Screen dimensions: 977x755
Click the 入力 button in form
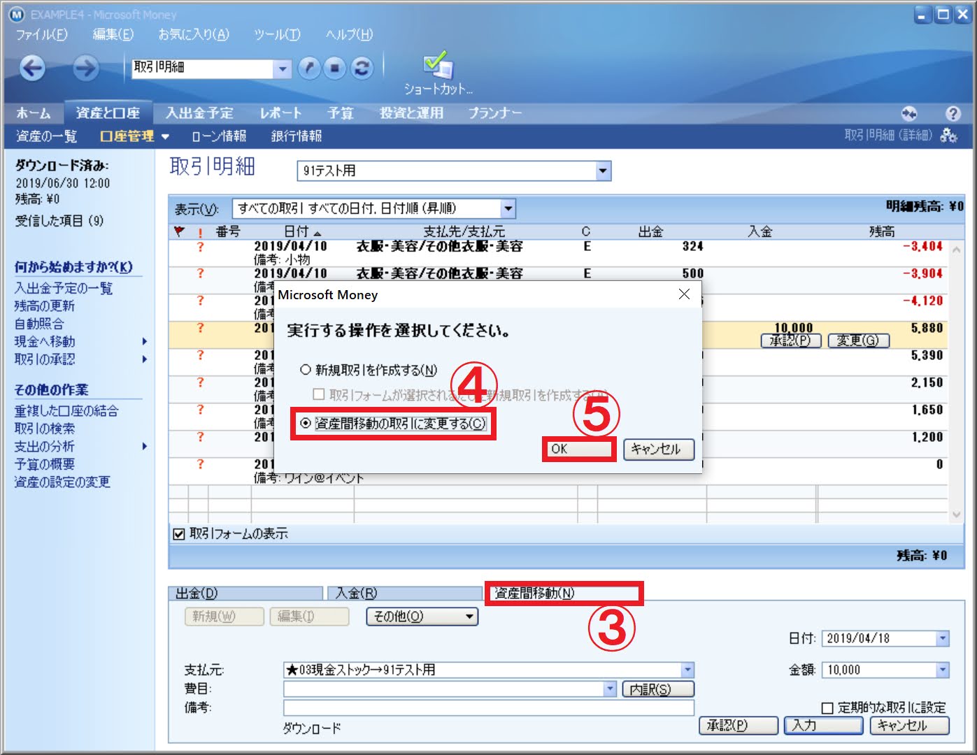823,726
